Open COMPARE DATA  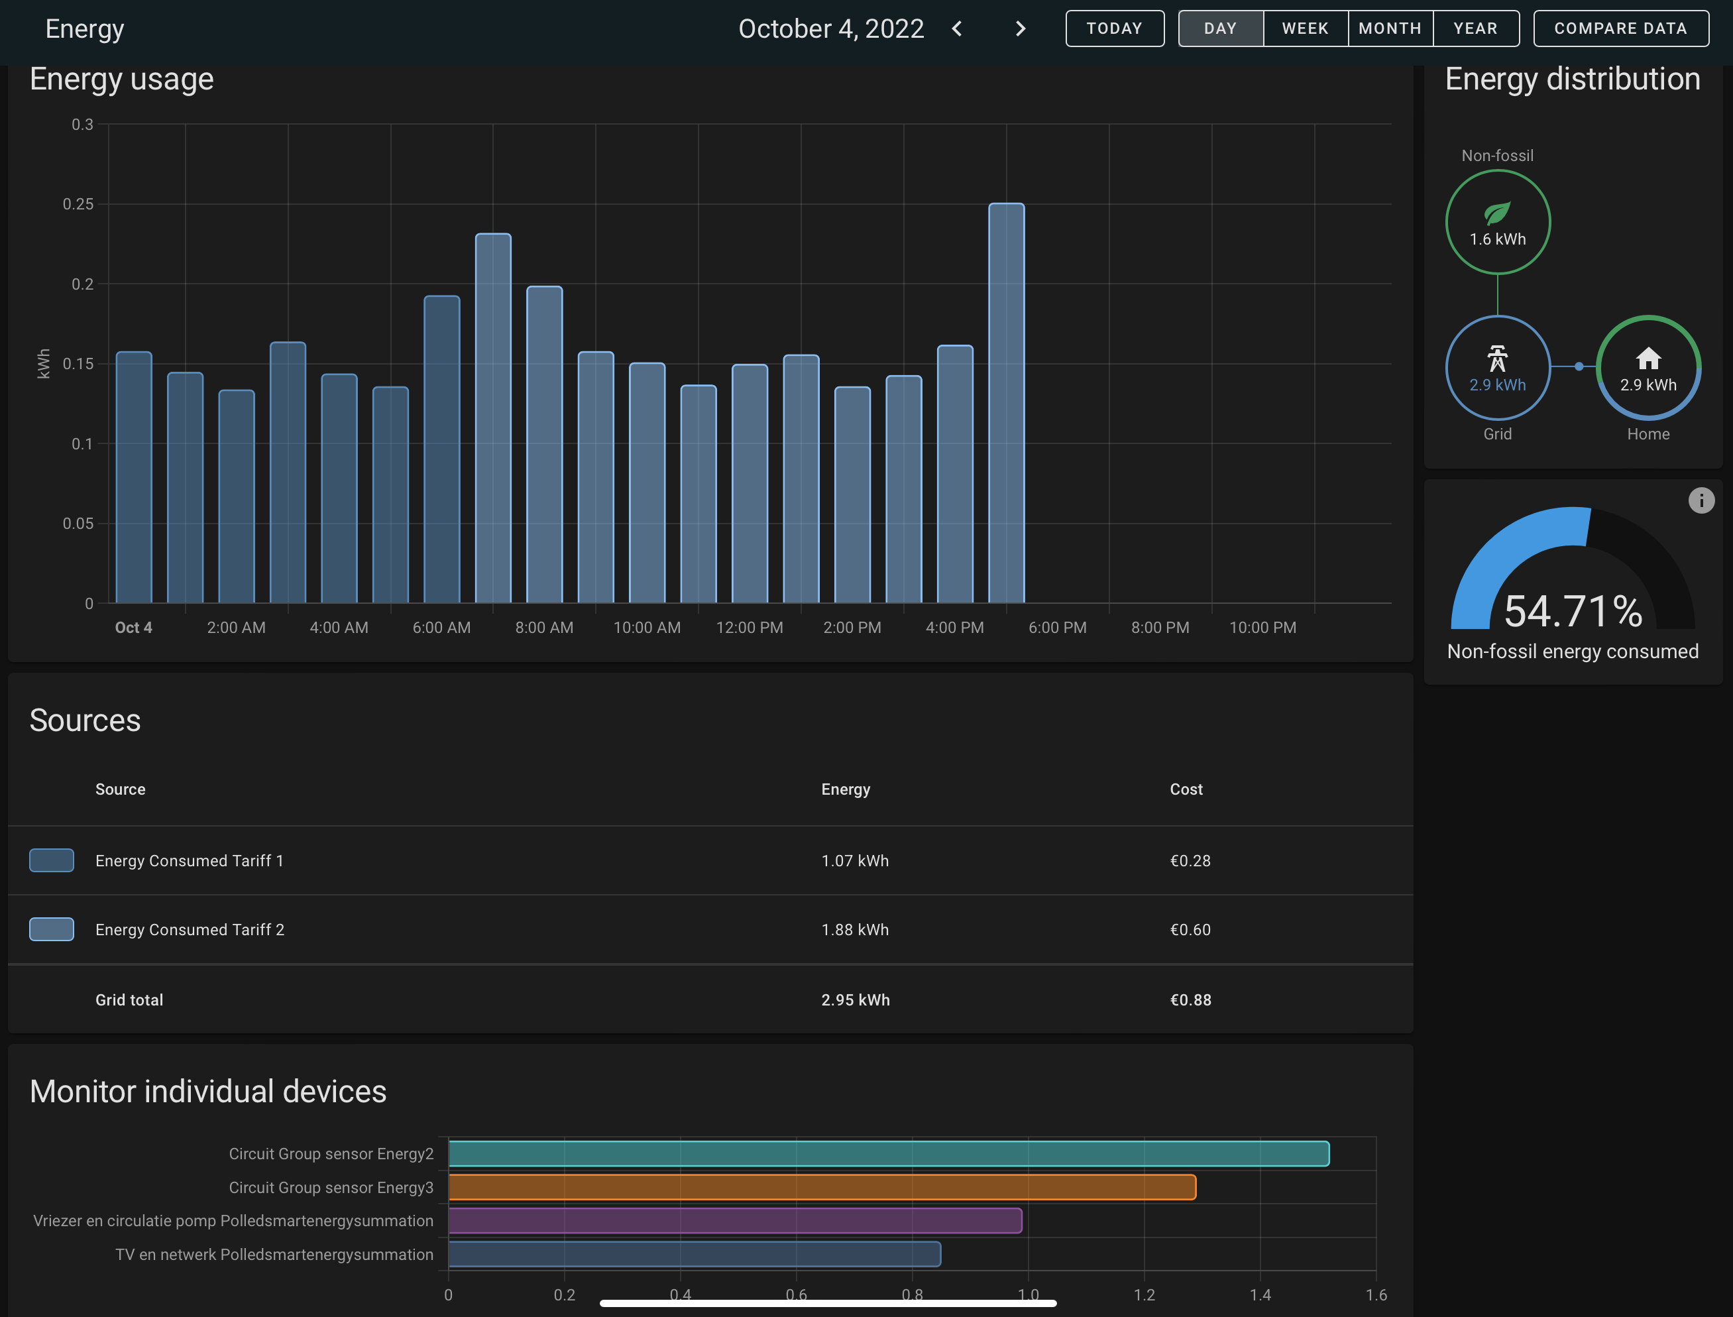coord(1620,29)
